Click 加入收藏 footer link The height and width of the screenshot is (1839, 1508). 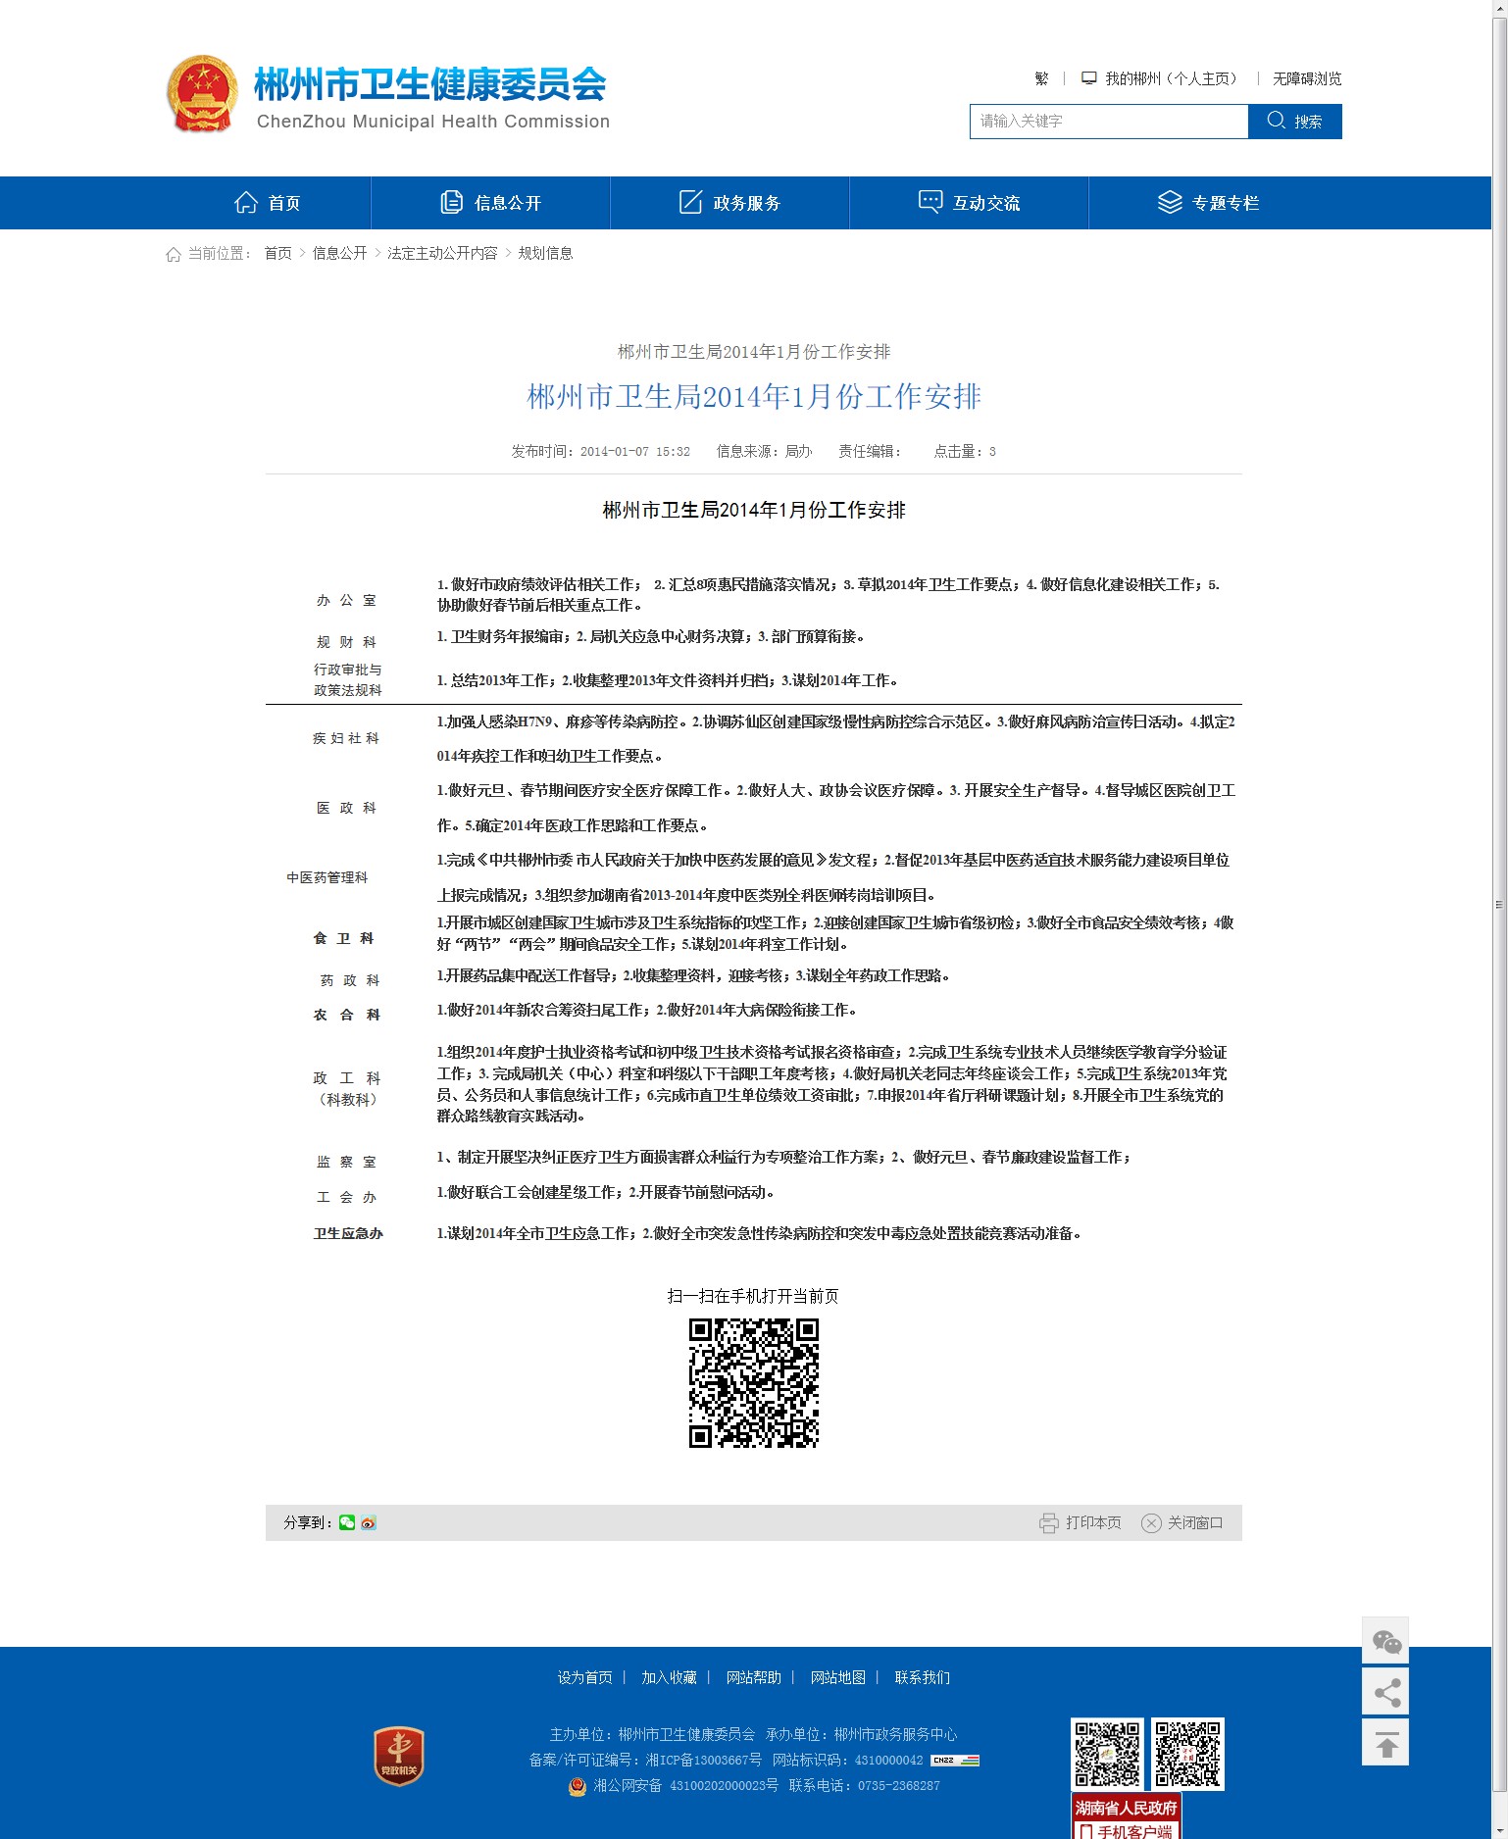tap(669, 1677)
